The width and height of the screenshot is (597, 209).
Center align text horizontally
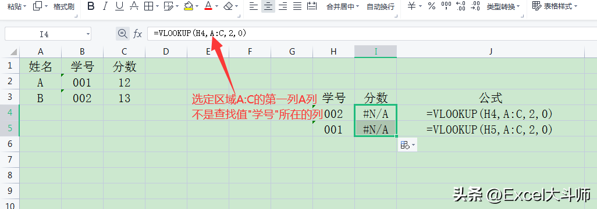pos(268,6)
